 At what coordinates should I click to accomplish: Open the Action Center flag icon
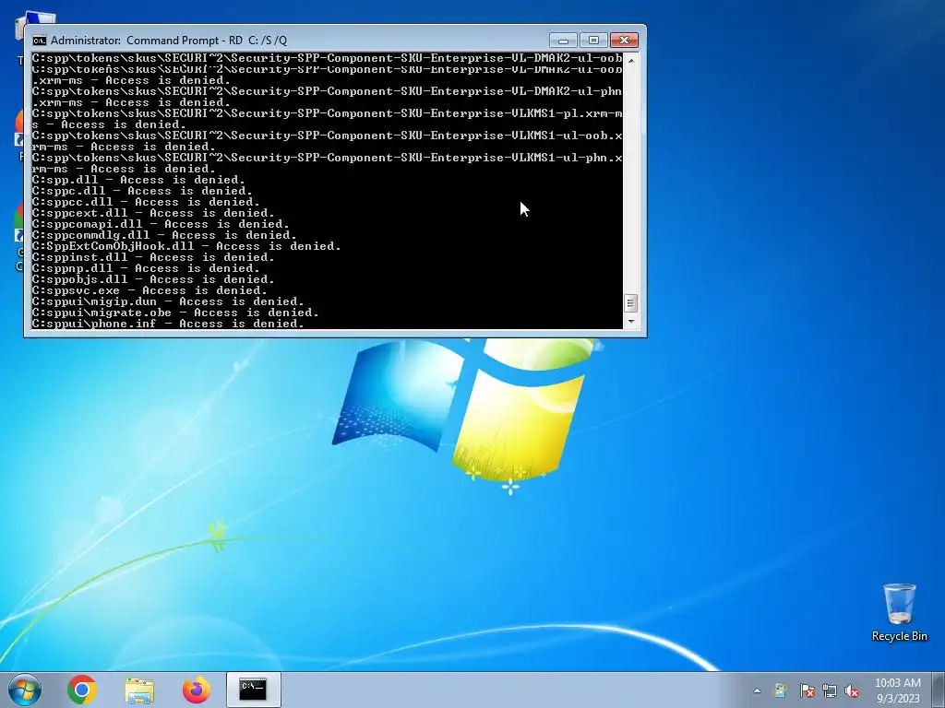click(x=807, y=690)
